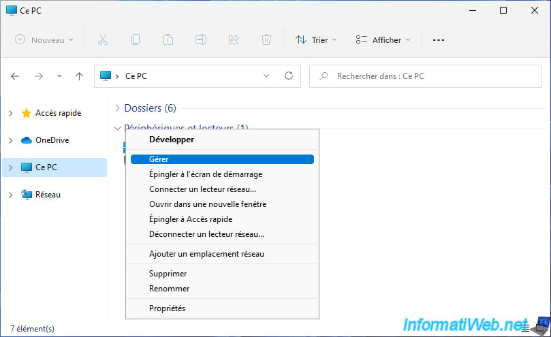
Task: Go up one folder level arrow
Action: pyautogui.click(x=79, y=76)
